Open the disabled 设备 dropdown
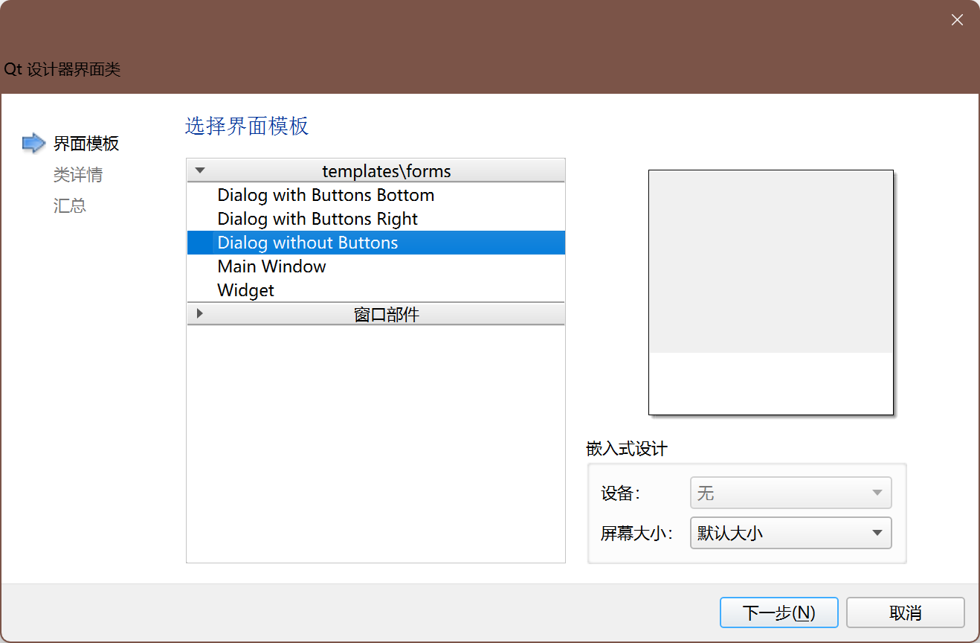This screenshot has height=643, width=980. click(x=791, y=493)
